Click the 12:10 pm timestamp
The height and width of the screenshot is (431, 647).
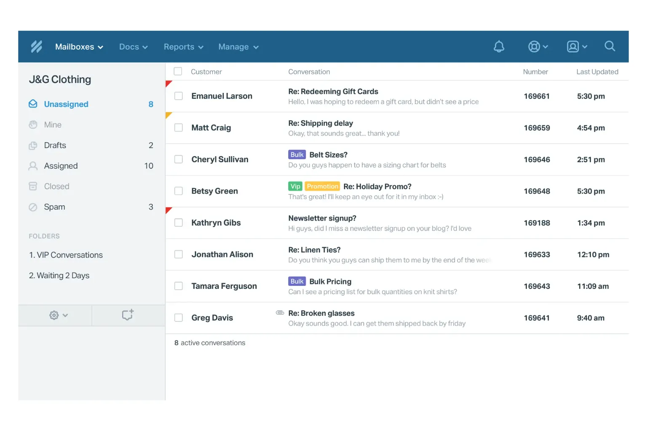tap(593, 255)
